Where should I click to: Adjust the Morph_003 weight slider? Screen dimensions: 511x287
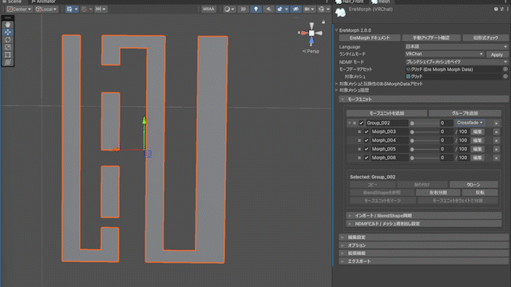(x=425, y=132)
